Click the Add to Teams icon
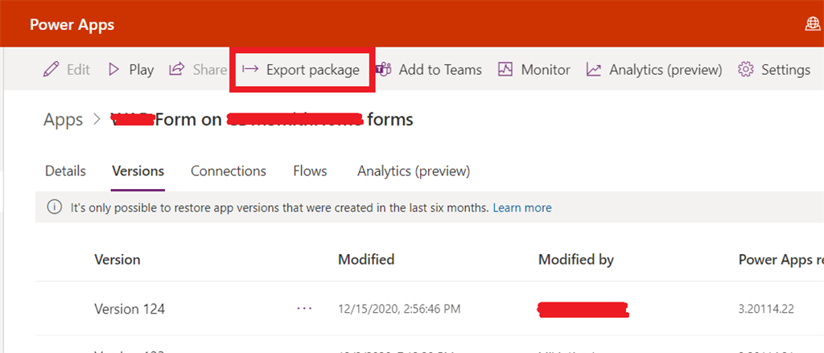Image resolution: width=824 pixels, height=353 pixels. 384,70
